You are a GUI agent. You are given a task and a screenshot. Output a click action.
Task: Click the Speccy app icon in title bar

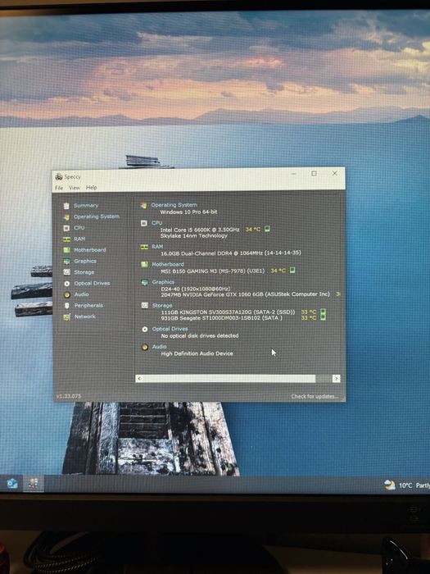pos(59,177)
